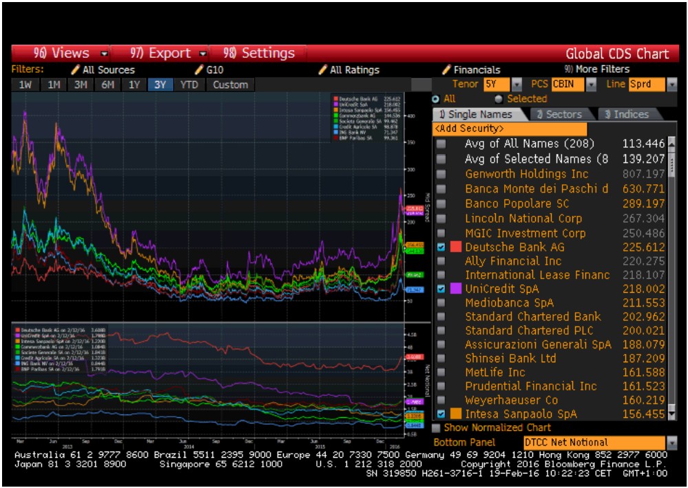This screenshot has height=488, width=688.
Task: Select the 3M time range
Action: [81, 85]
